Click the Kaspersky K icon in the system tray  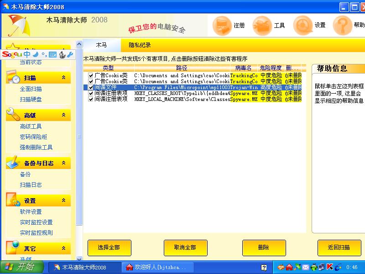tap(330, 267)
